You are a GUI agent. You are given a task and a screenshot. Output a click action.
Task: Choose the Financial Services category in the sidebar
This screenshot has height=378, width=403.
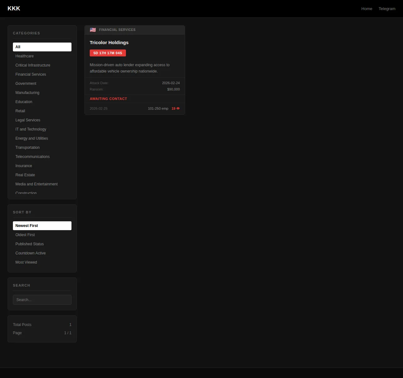tap(31, 74)
